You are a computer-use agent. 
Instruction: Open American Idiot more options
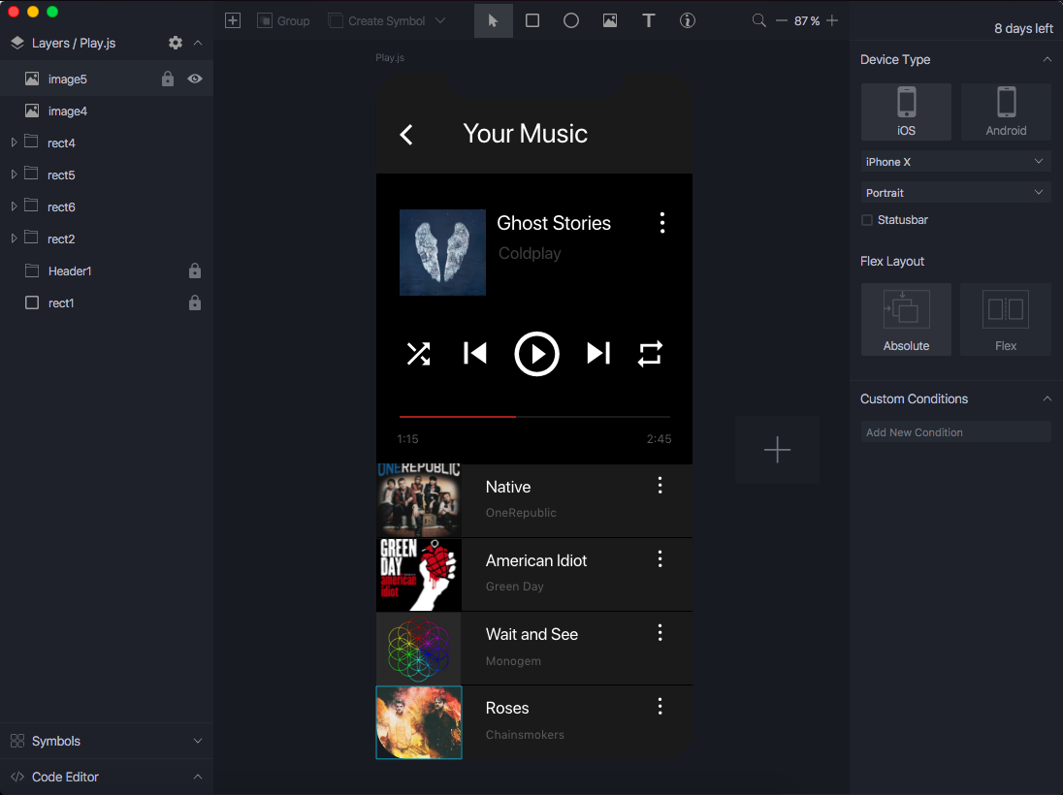point(660,559)
